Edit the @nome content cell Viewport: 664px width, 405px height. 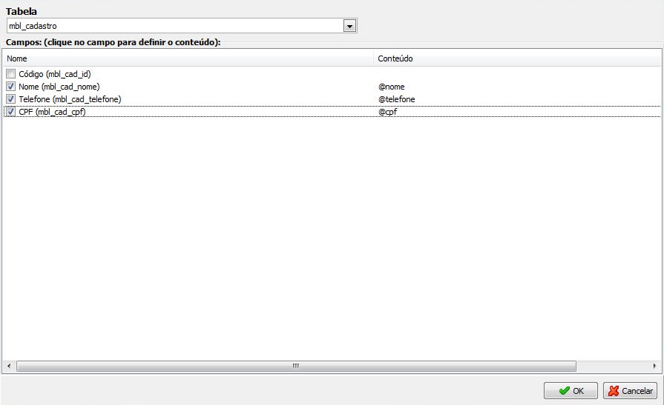pos(392,87)
